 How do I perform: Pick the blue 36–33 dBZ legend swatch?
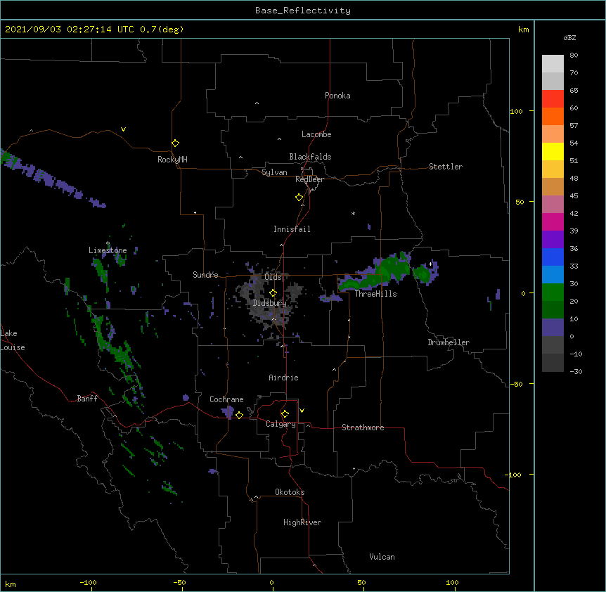coord(553,257)
